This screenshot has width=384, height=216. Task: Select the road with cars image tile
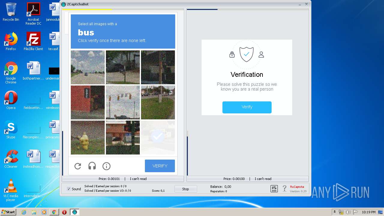88,67
